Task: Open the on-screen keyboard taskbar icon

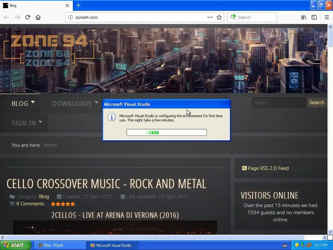Action: (285, 245)
